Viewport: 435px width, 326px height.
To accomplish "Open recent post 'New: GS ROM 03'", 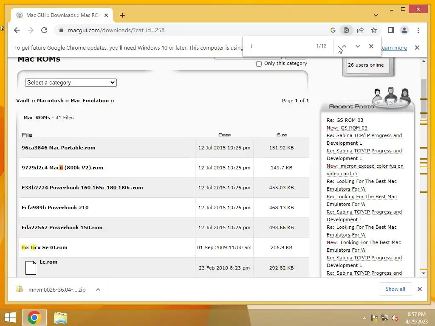I will tap(347, 128).
